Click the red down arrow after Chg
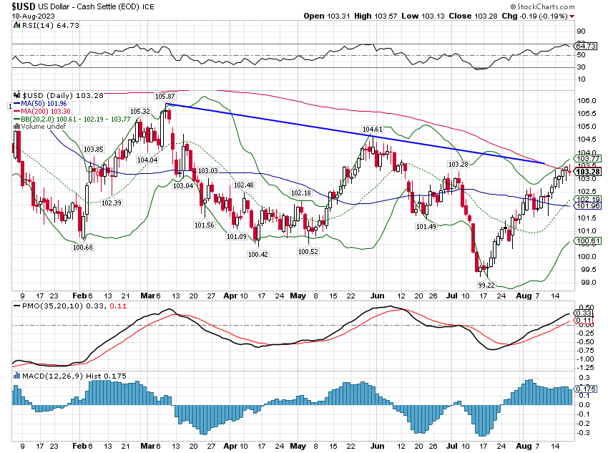The width and height of the screenshot is (608, 453). [572, 16]
